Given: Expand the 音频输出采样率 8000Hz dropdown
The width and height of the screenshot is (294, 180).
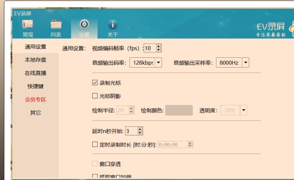Looking at the screenshot, I should click(x=245, y=62).
